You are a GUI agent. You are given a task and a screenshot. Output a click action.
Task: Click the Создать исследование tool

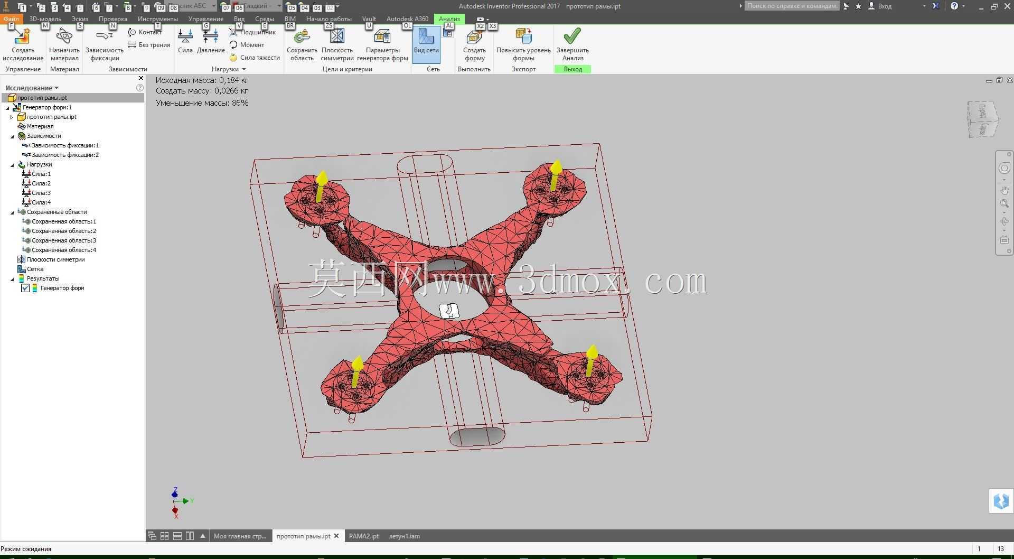pos(23,45)
